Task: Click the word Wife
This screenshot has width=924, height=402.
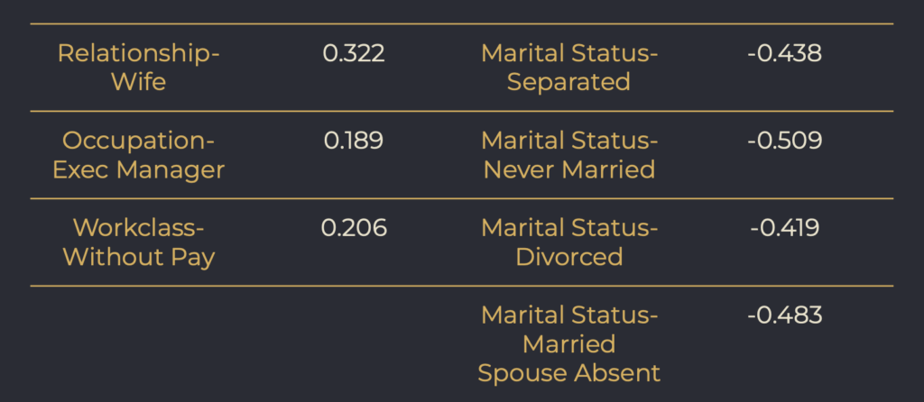Action: tap(138, 82)
